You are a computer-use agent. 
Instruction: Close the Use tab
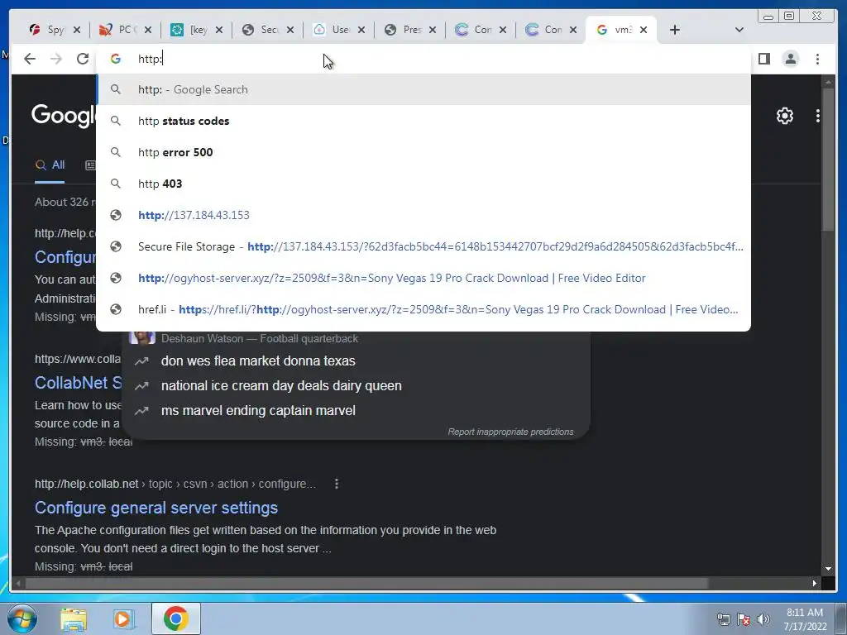pyautogui.click(x=361, y=30)
